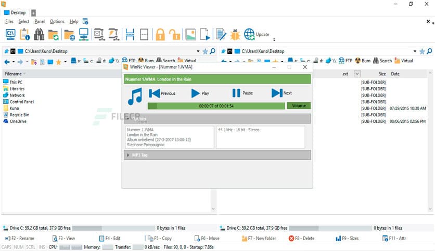Click the F8 - Delete button
The image size is (435, 251).
[301, 238]
